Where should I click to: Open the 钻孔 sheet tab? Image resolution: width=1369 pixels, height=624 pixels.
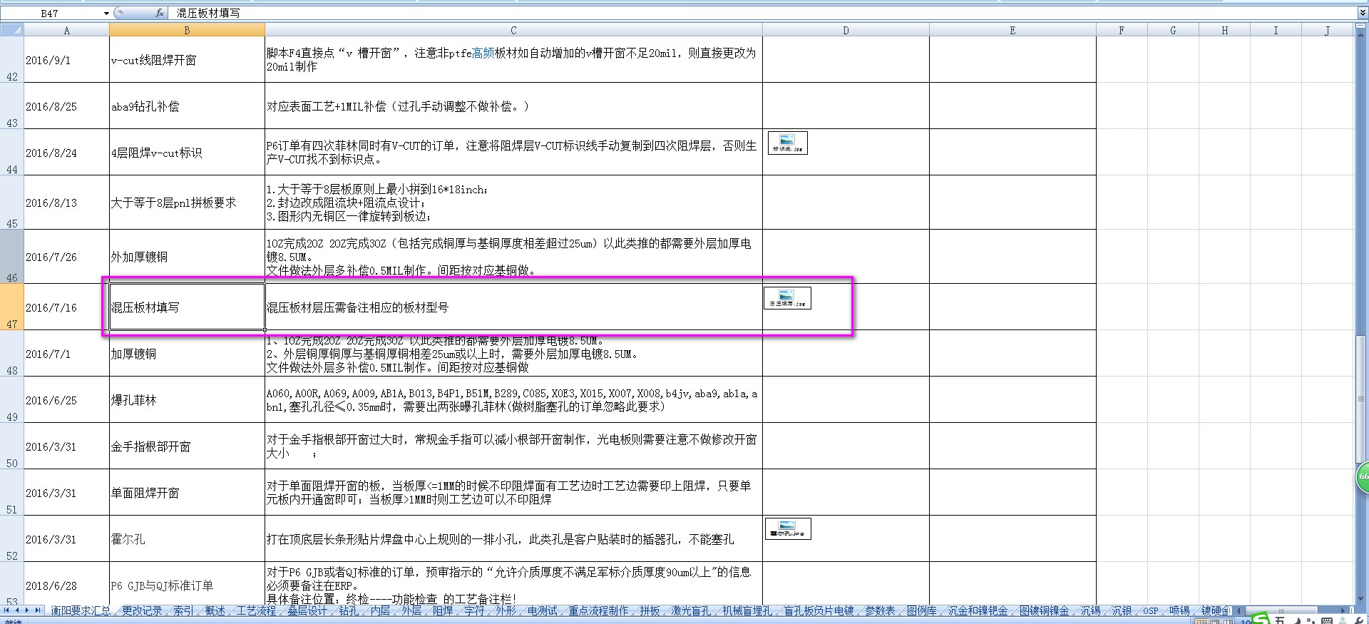point(349,610)
